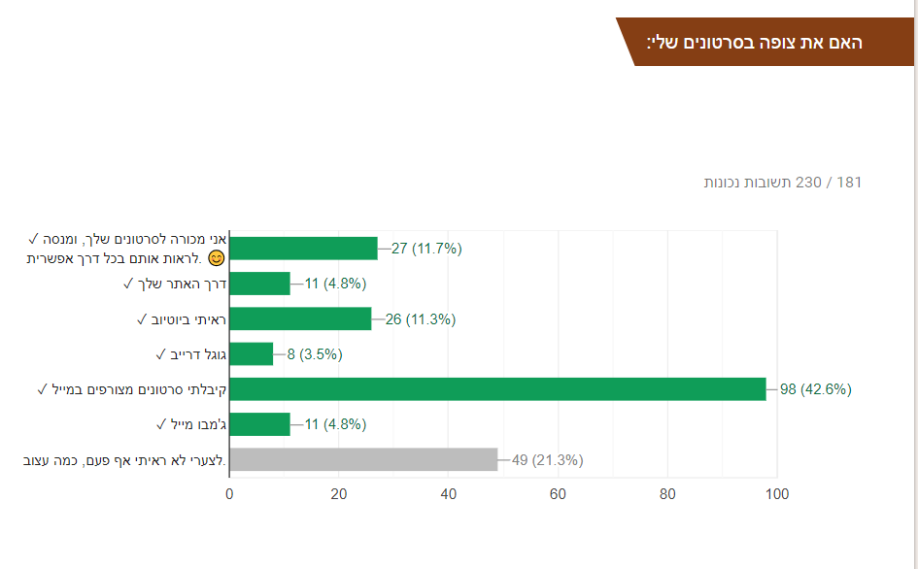Screen dimensions: 918x569
Task: Click the "60" axis tick label
Action: click(558, 494)
